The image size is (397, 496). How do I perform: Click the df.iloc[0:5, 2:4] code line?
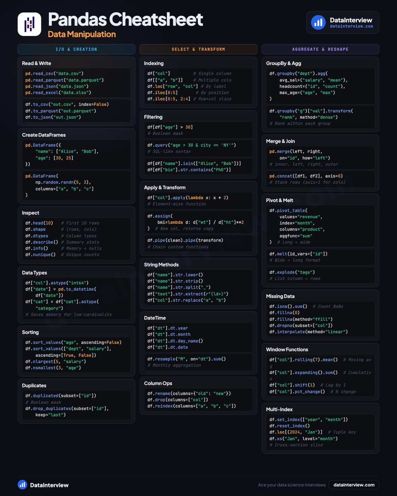(x=169, y=99)
